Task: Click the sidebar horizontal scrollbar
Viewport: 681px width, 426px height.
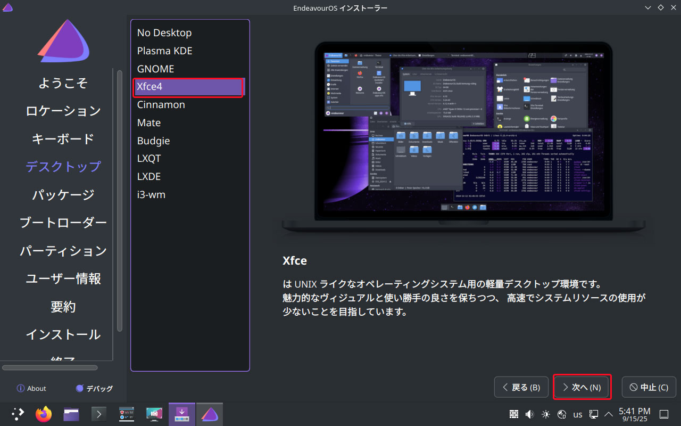Action: (49, 367)
